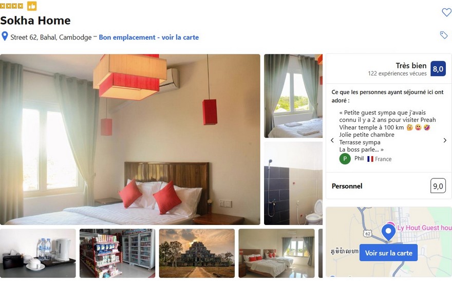Open the twin beds room photo
Screen dimensions: 452x281
pos(276,253)
